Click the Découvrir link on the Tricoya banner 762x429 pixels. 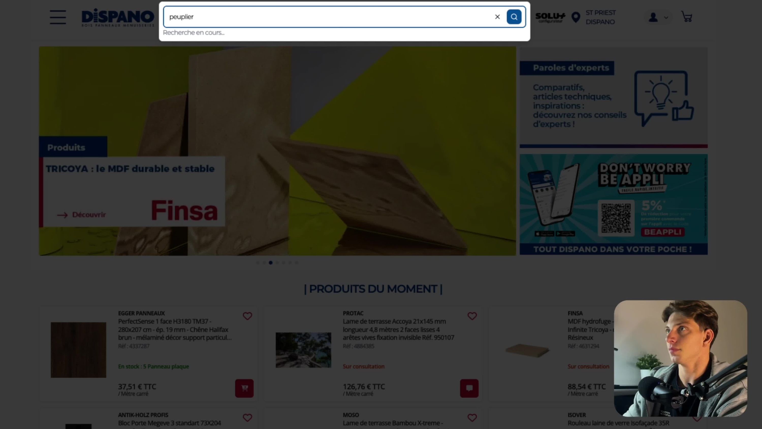(x=81, y=215)
